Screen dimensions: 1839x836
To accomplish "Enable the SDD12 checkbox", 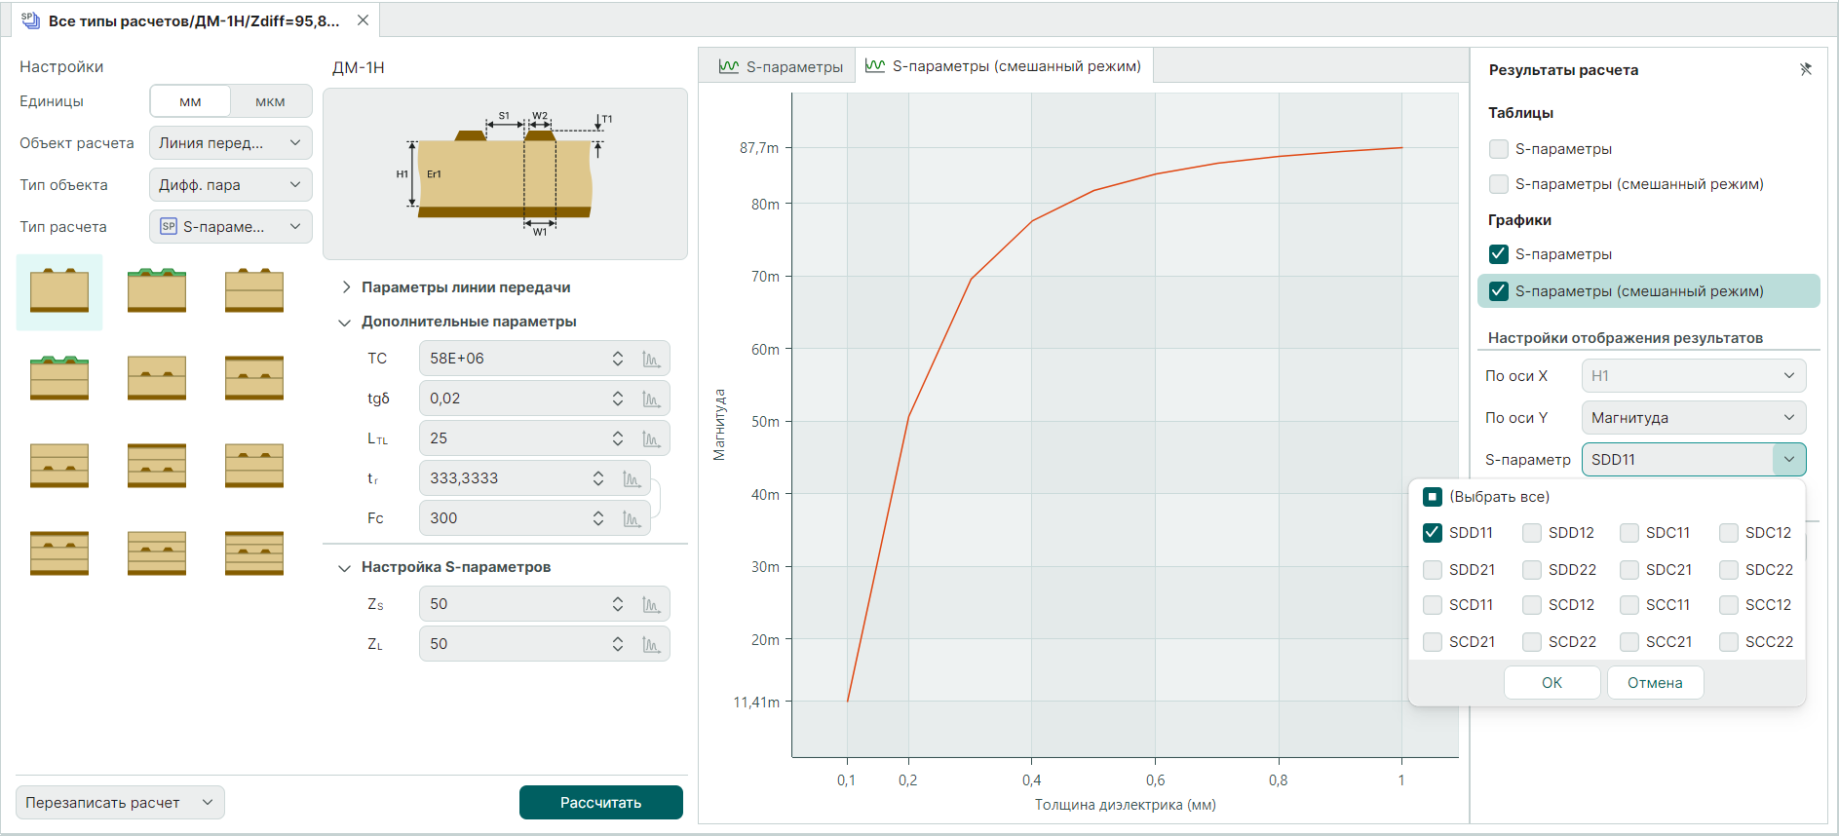I will pyautogui.click(x=1532, y=533).
